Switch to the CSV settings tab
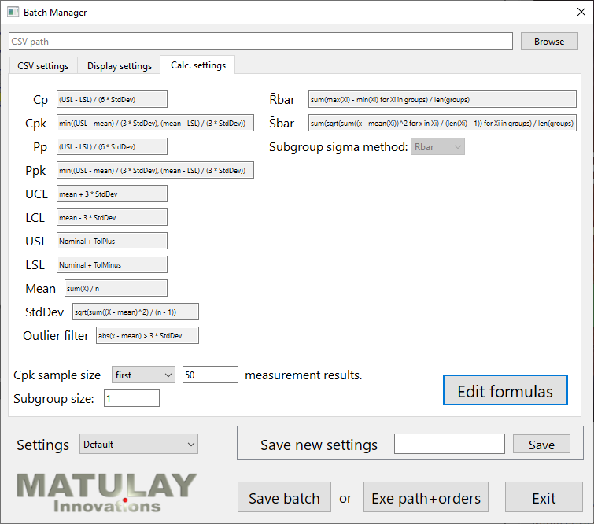Image resolution: width=594 pixels, height=524 pixels. (x=42, y=66)
